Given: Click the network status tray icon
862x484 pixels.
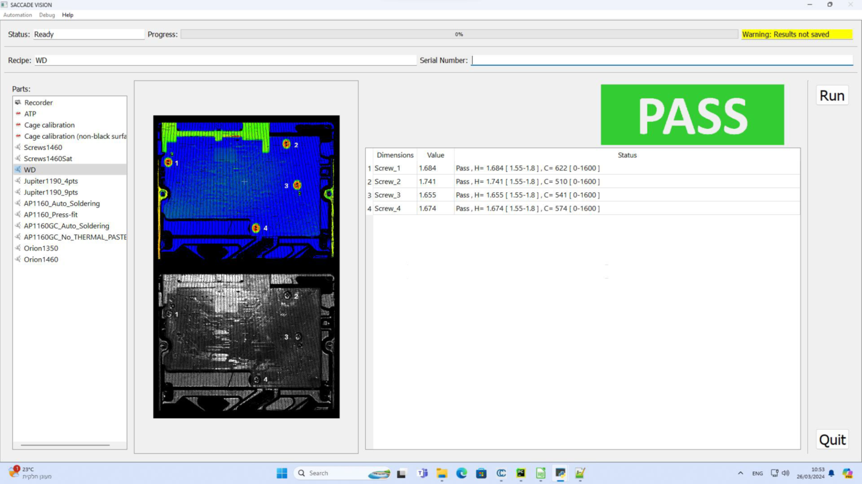Looking at the screenshot, I should (x=774, y=473).
